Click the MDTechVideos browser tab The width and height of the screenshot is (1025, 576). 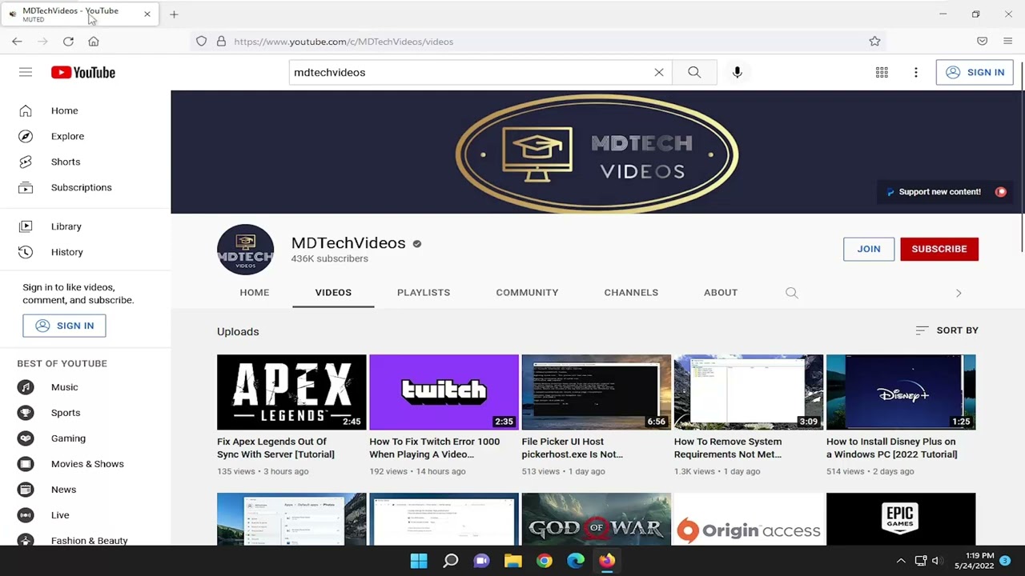(78, 14)
